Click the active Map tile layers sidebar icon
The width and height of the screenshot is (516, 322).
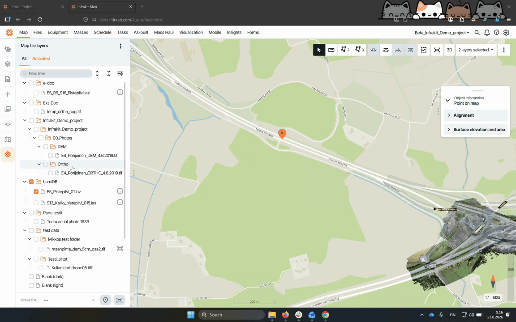[8, 154]
